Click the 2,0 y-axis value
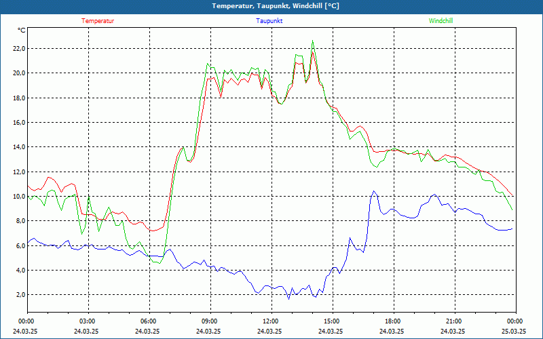 coord(20,295)
